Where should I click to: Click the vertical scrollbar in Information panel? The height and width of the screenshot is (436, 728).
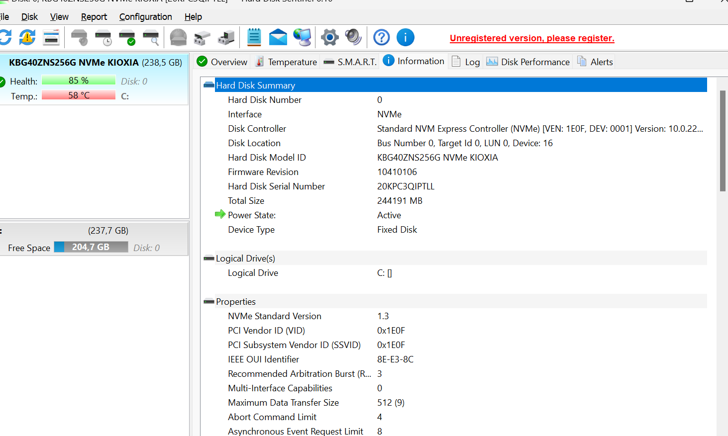click(x=723, y=141)
